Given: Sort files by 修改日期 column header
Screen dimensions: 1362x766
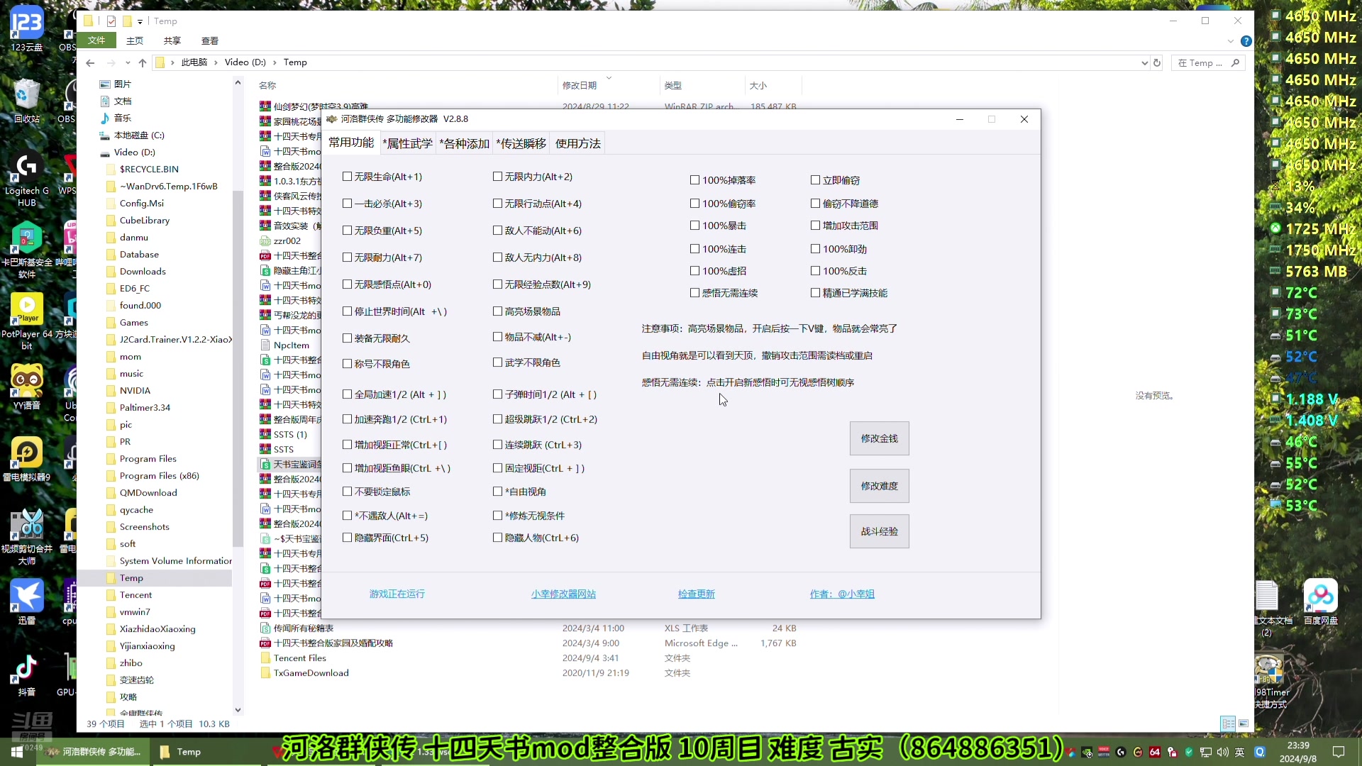Looking at the screenshot, I should (580, 85).
